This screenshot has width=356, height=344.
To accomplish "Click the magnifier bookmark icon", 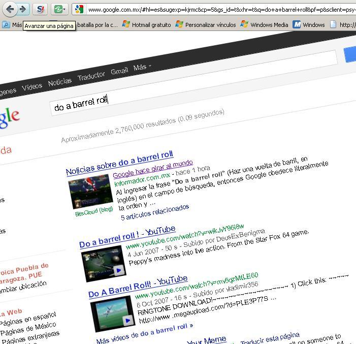I will pos(6,24).
